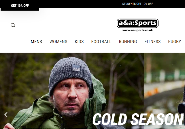This screenshot has height=129, width=185.
Task: Click the STUDENTS GET 10% OFF banner
Action: point(137,4)
